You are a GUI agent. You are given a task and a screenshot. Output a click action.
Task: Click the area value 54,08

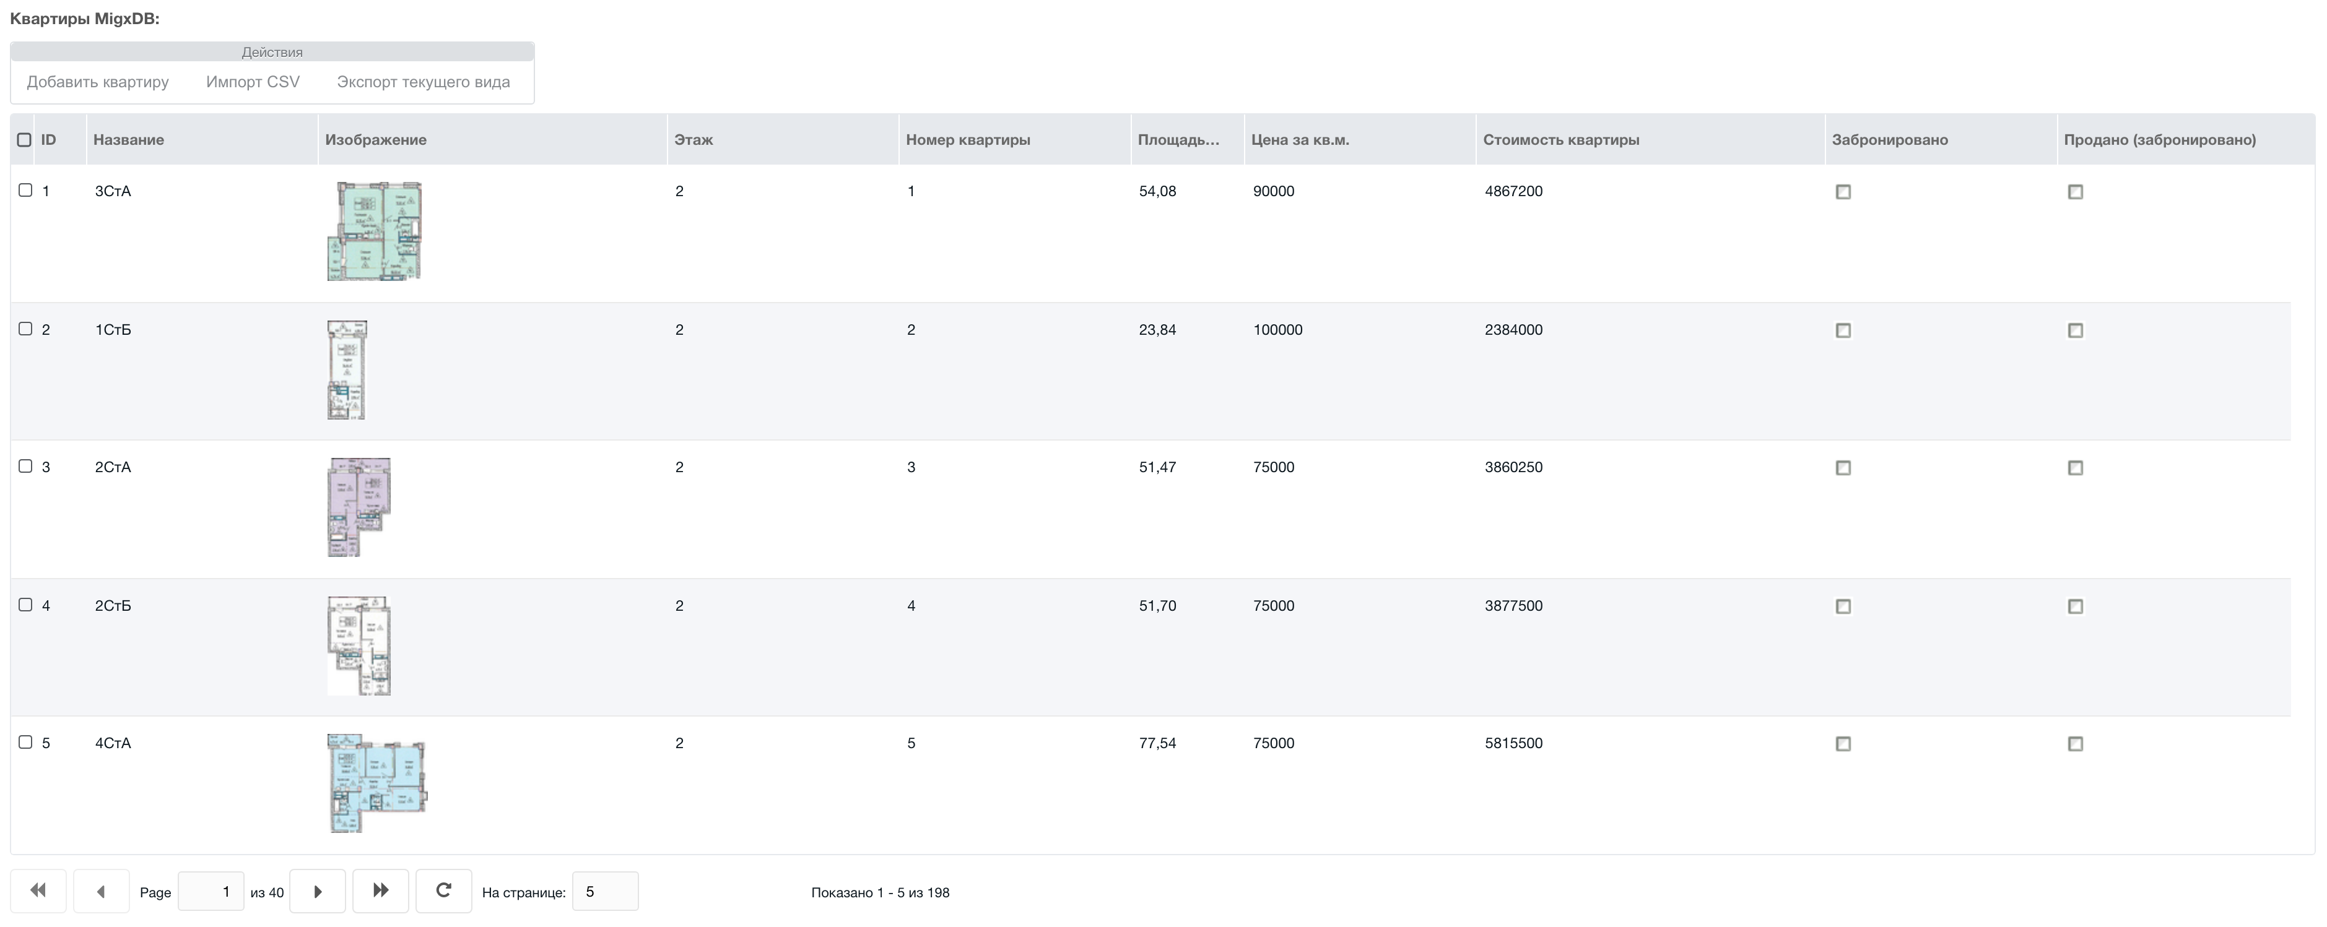tap(1157, 191)
